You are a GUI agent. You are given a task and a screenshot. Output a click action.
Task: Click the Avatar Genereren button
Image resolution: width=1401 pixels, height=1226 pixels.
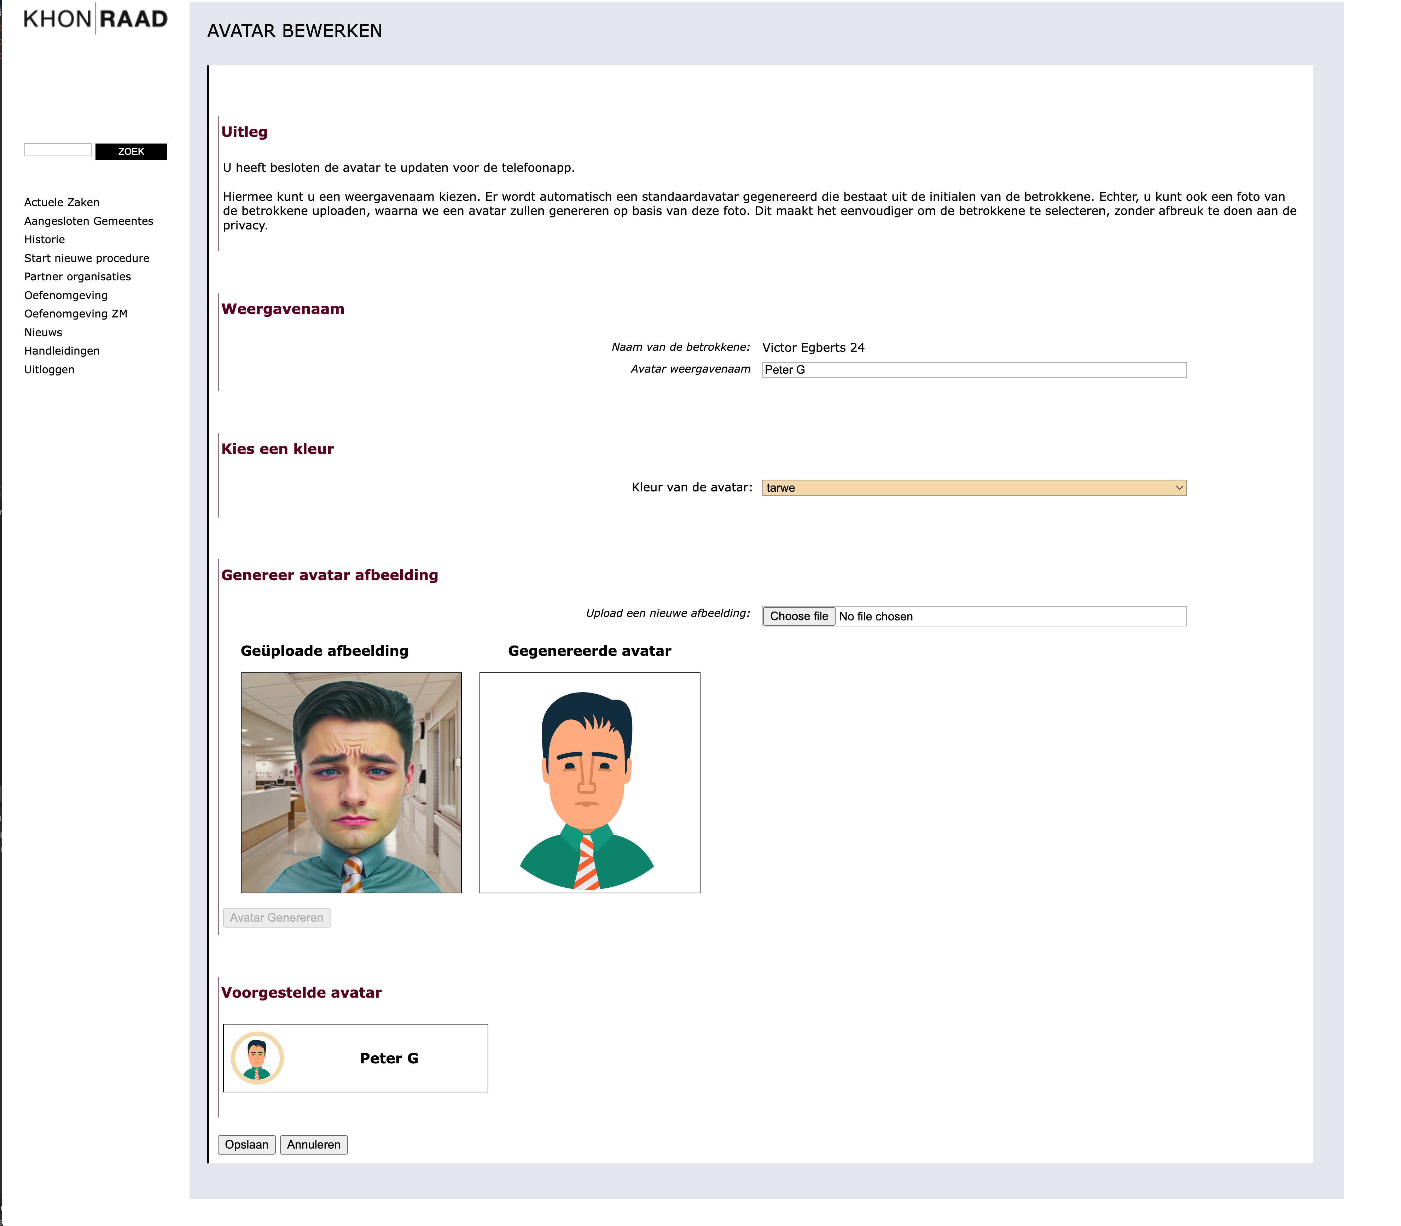click(x=276, y=917)
